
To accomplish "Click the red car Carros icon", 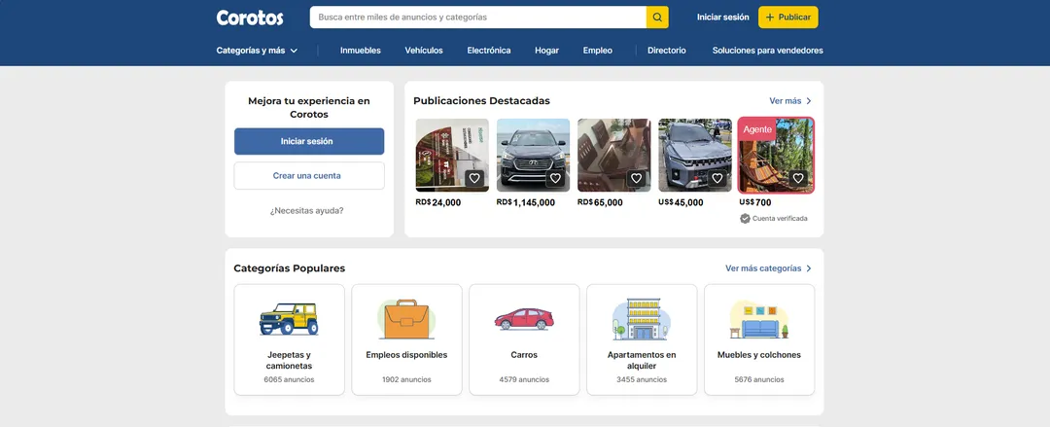I will pyautogui.click(x=524, y=319).
